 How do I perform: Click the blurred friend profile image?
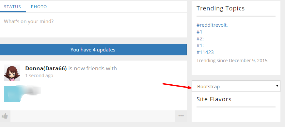(x=22, y=94)
